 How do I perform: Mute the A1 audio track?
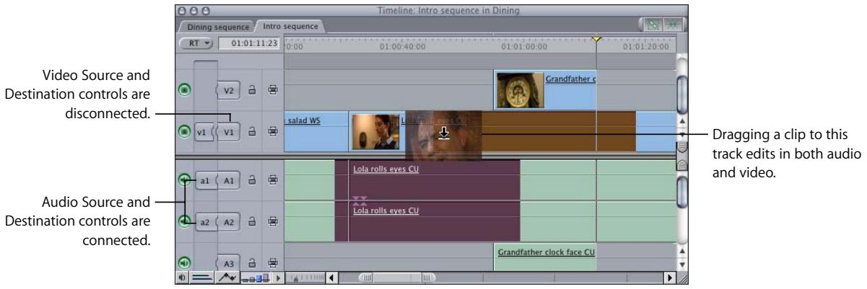click(185, 180)
